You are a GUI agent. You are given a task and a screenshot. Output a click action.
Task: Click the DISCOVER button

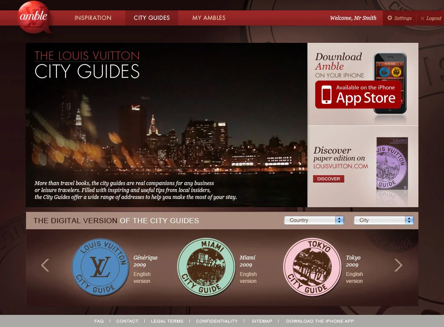(329, 179)
